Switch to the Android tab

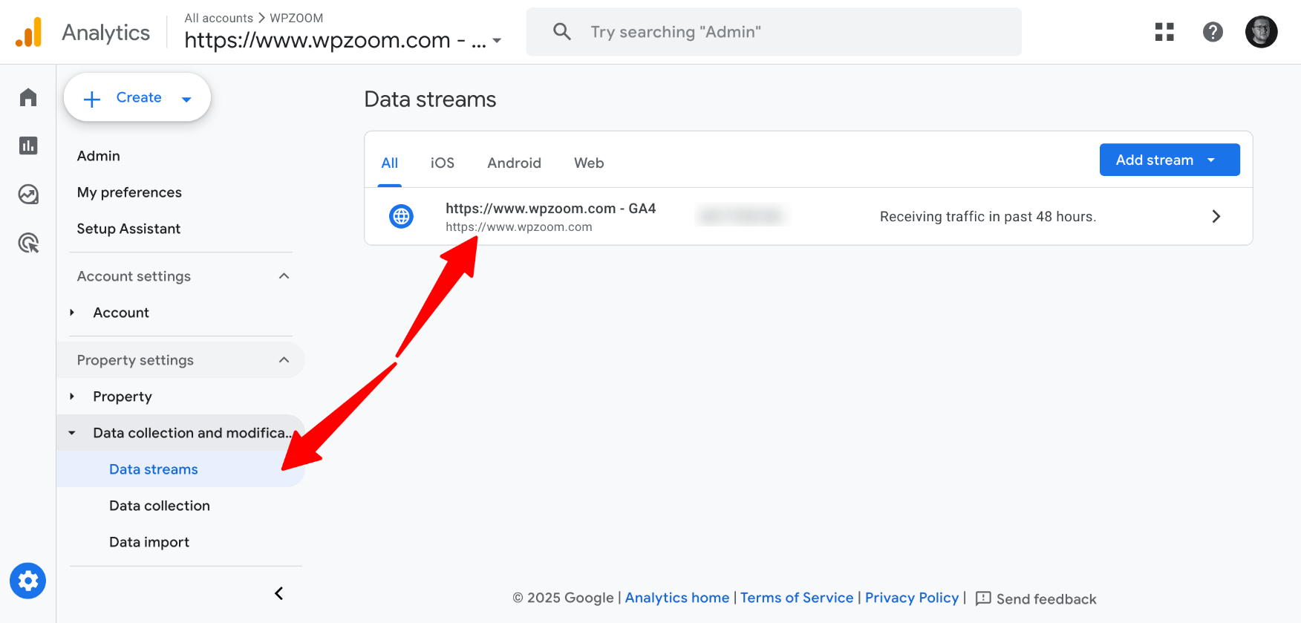pyautogui.click(x=514, y=163)
